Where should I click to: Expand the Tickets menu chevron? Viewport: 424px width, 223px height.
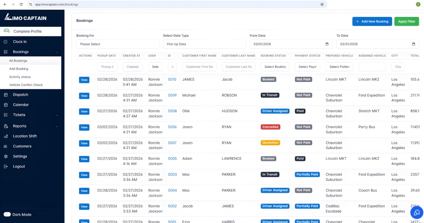coord(57,115)
